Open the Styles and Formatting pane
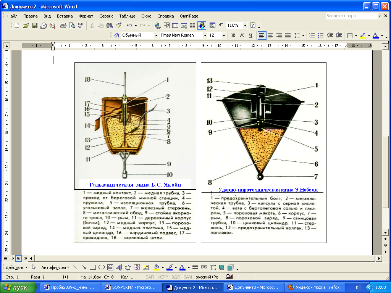 [x=116, y=35]
